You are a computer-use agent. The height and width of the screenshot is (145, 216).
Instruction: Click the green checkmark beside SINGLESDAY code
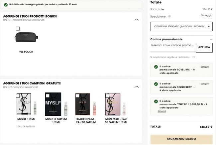point(156,84)
